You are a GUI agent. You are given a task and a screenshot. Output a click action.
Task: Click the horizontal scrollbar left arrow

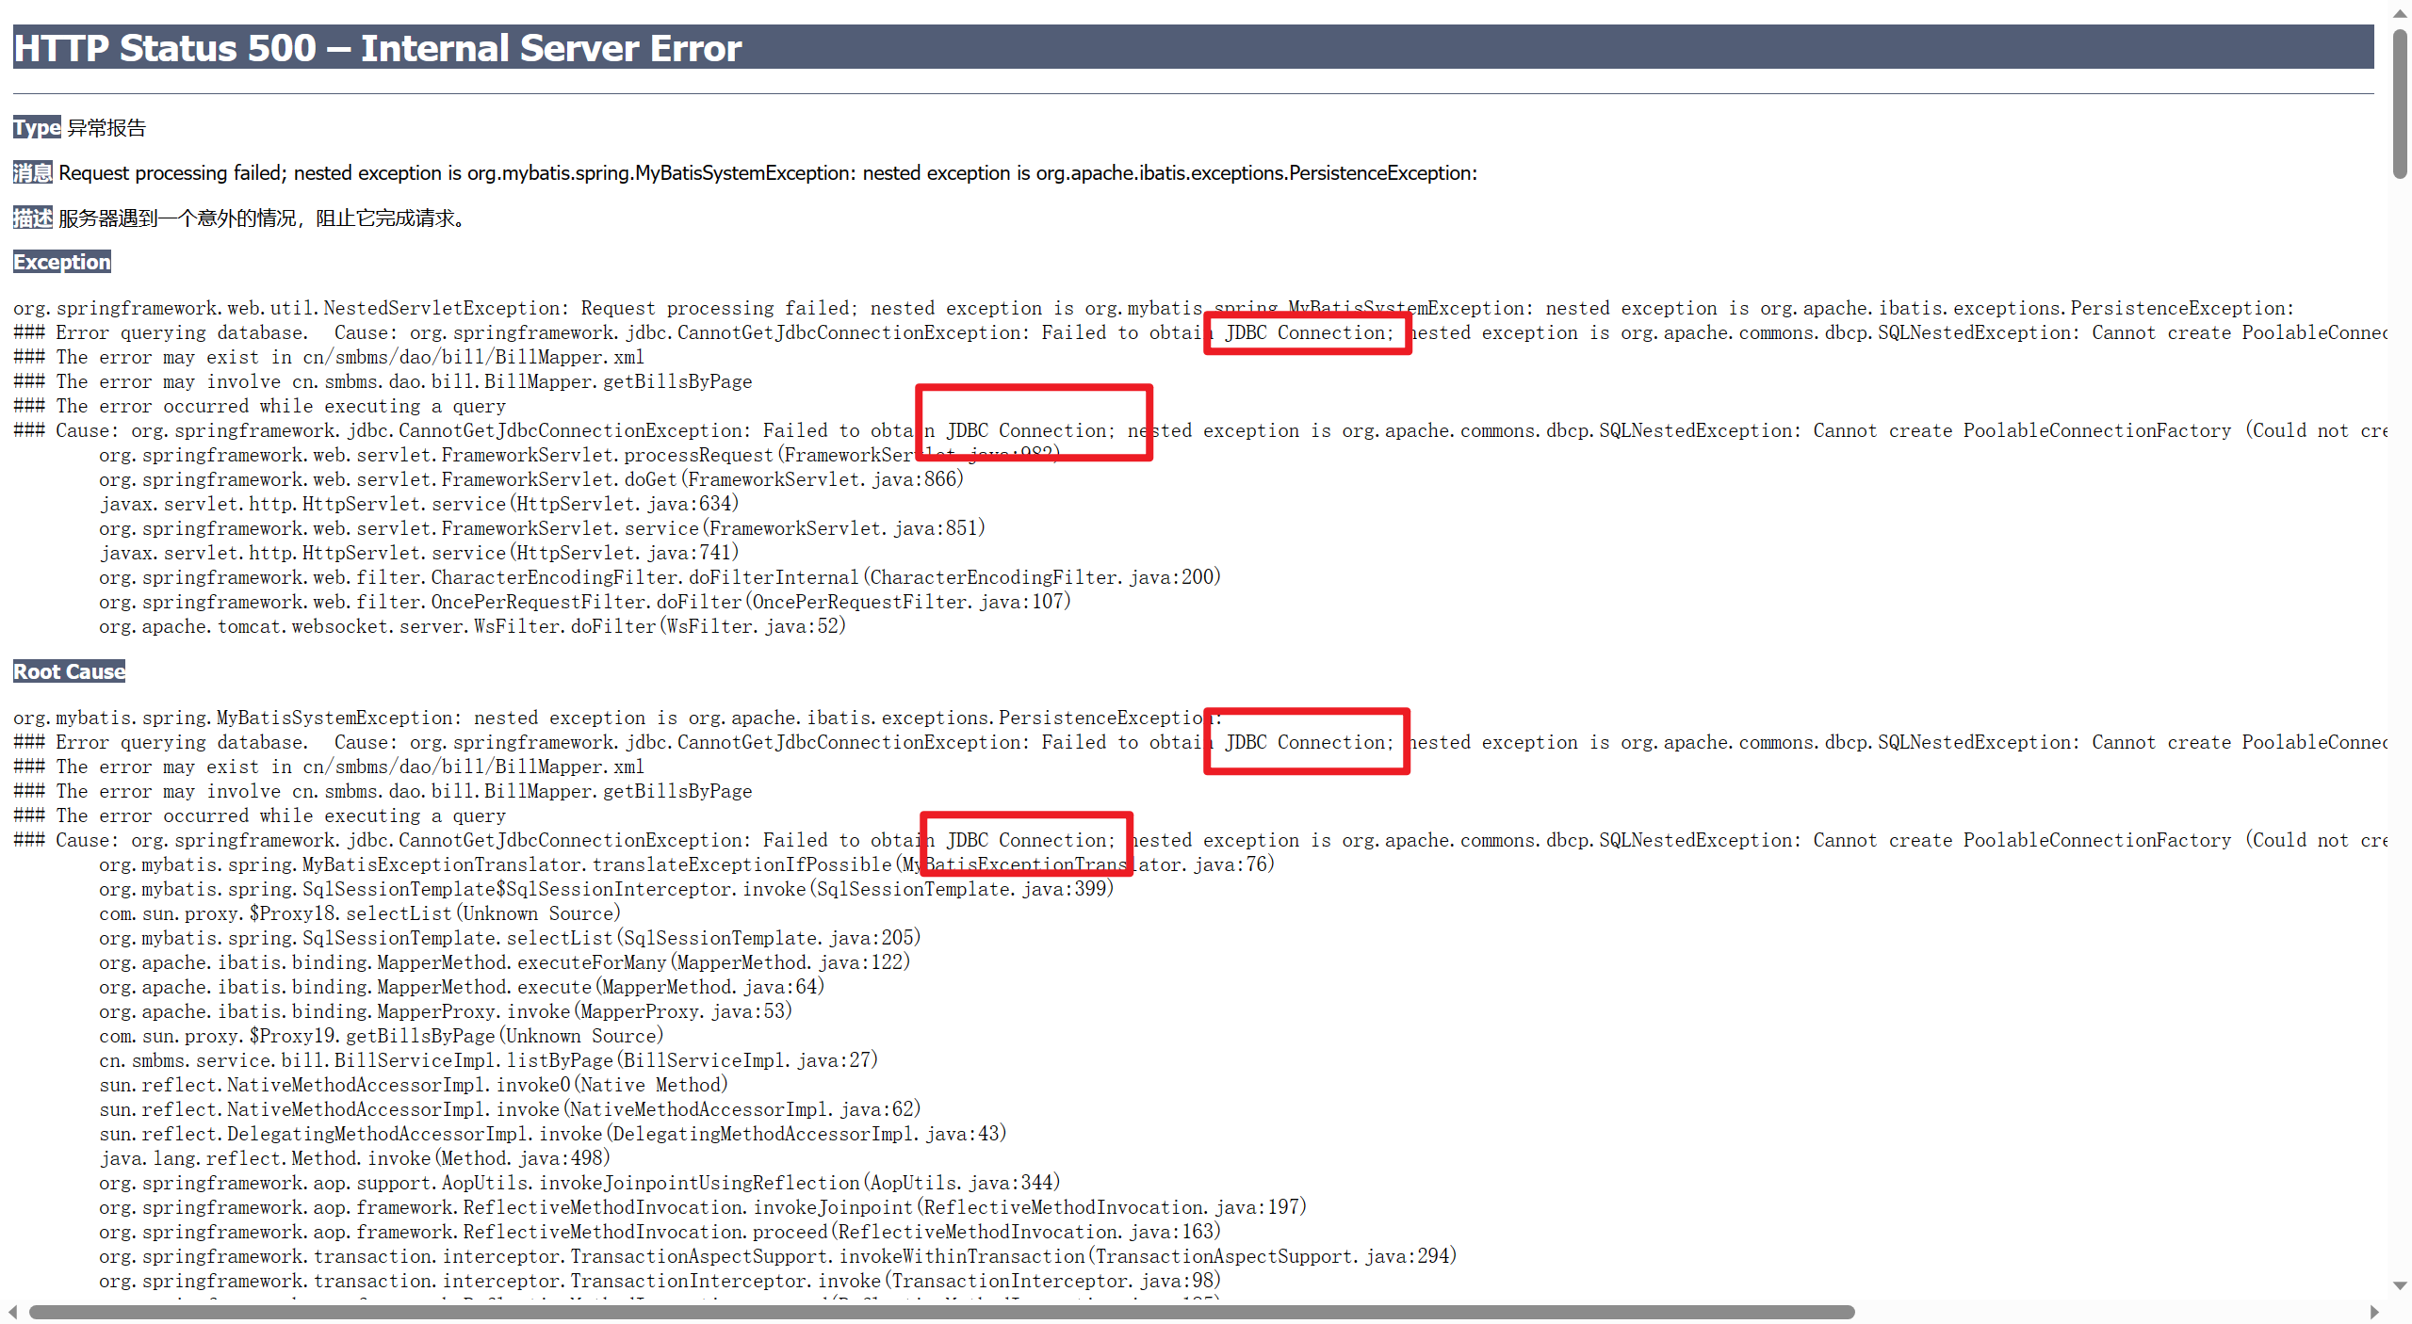[x=12, y=1312]
